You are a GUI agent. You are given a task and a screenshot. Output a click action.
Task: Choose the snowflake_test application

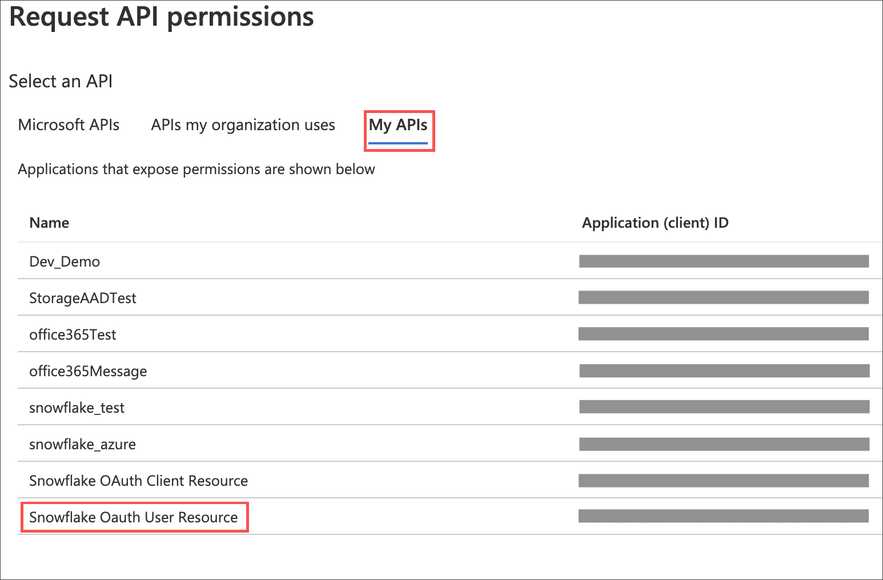tap(77, 408)
